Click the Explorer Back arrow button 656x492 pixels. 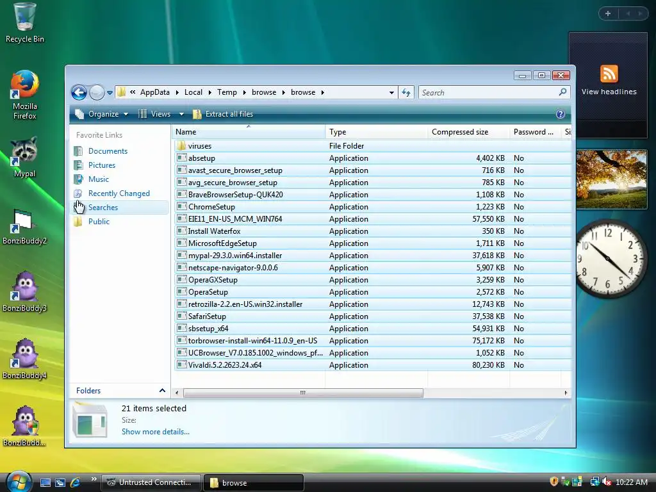(79, 92)
